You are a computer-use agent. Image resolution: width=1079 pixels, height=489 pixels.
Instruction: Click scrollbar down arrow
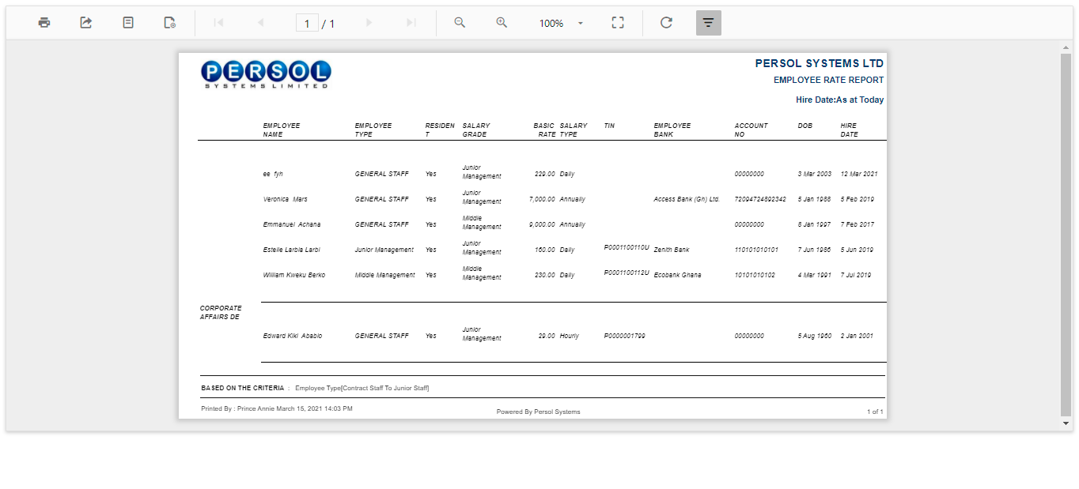(x=1066, y=423)
